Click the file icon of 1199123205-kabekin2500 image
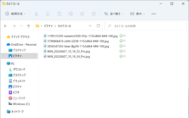189x118 pixels. point(45,36)
